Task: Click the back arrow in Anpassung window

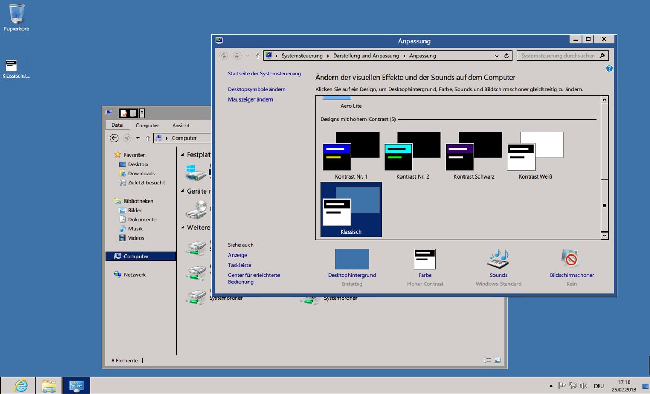Action: pyautogui.click(x=223, y=56)
